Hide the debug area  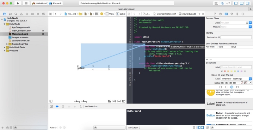[51, 106]
